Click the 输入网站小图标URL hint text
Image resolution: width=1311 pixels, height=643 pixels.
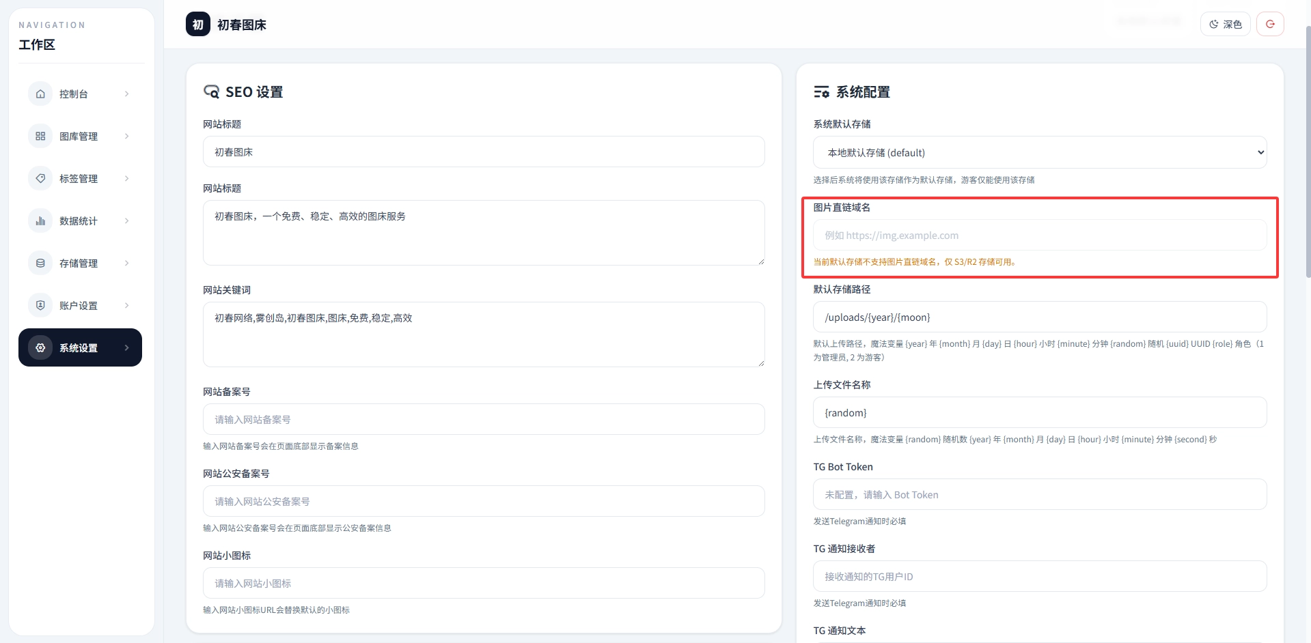(x=276, y=610)
